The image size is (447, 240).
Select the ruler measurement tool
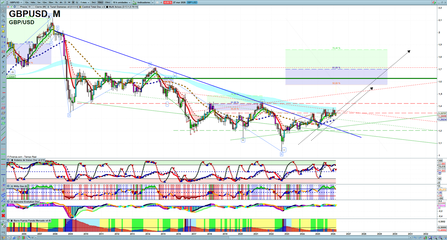point(3,98)
